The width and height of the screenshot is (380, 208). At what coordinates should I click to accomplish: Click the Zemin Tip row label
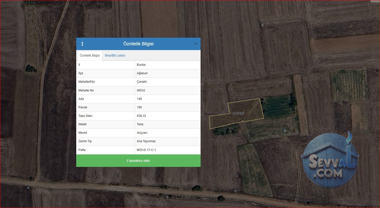point(85,141)
